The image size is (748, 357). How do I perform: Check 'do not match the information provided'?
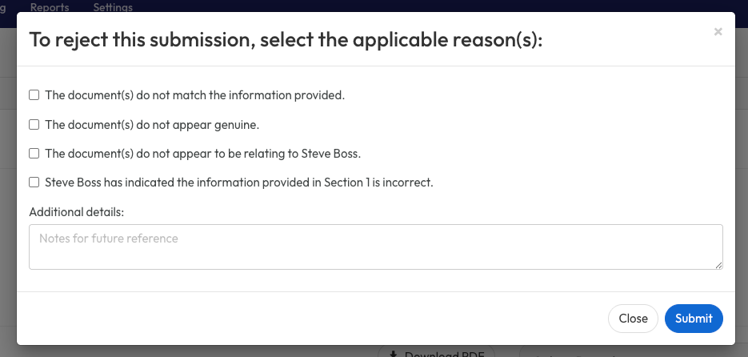coord(34,95)
